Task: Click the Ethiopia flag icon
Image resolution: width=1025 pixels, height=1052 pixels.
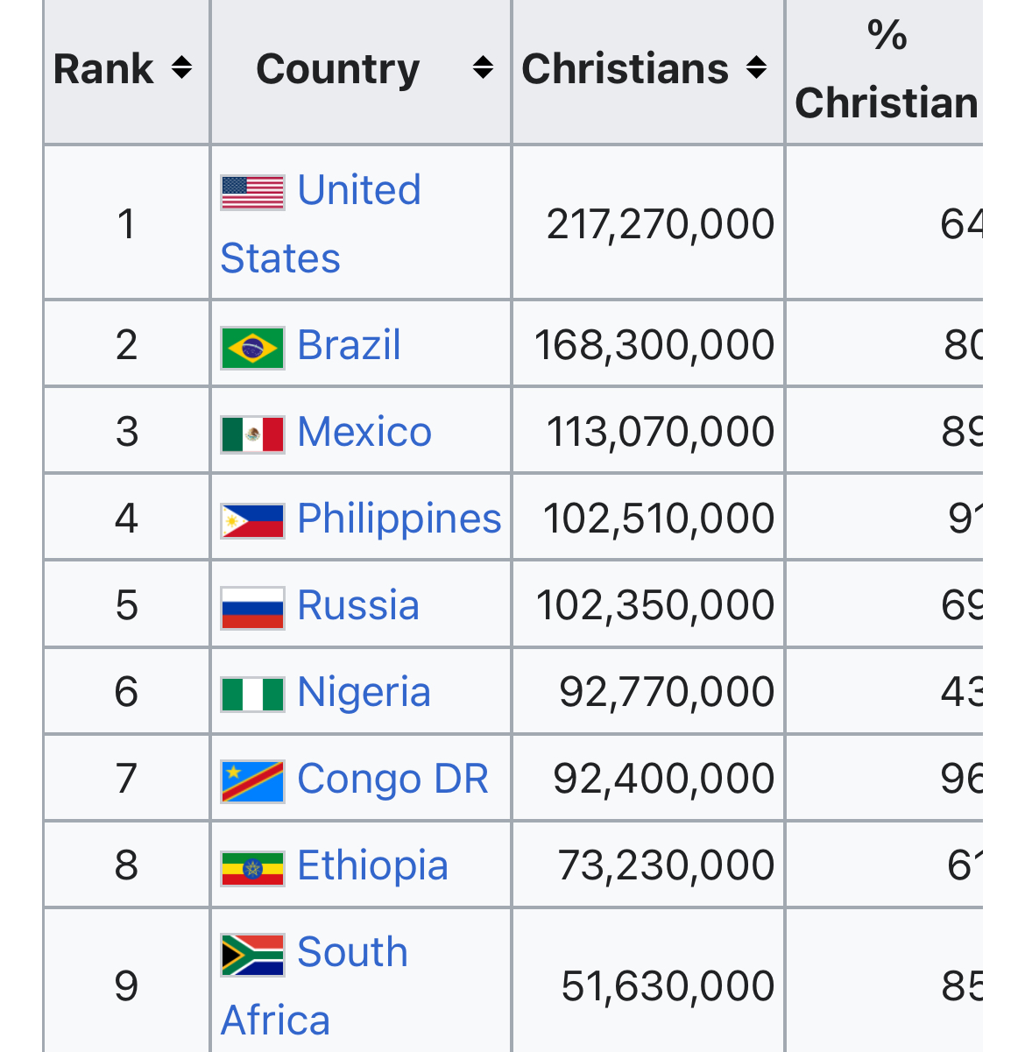Action: click(x=252, y=867)
